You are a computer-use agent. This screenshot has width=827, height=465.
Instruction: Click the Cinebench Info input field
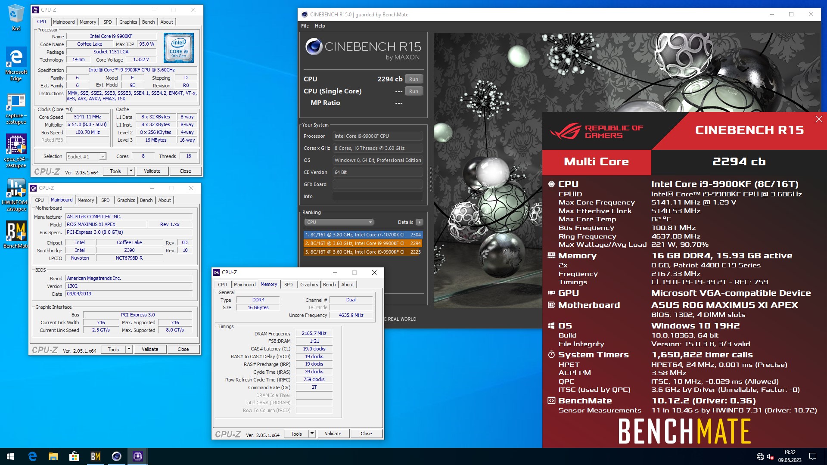coord(377,196)
